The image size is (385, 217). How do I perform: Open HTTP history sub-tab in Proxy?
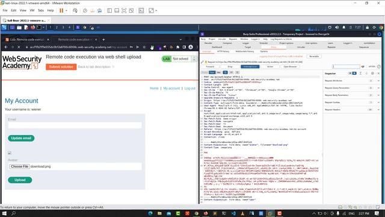[x=223, y=51]
